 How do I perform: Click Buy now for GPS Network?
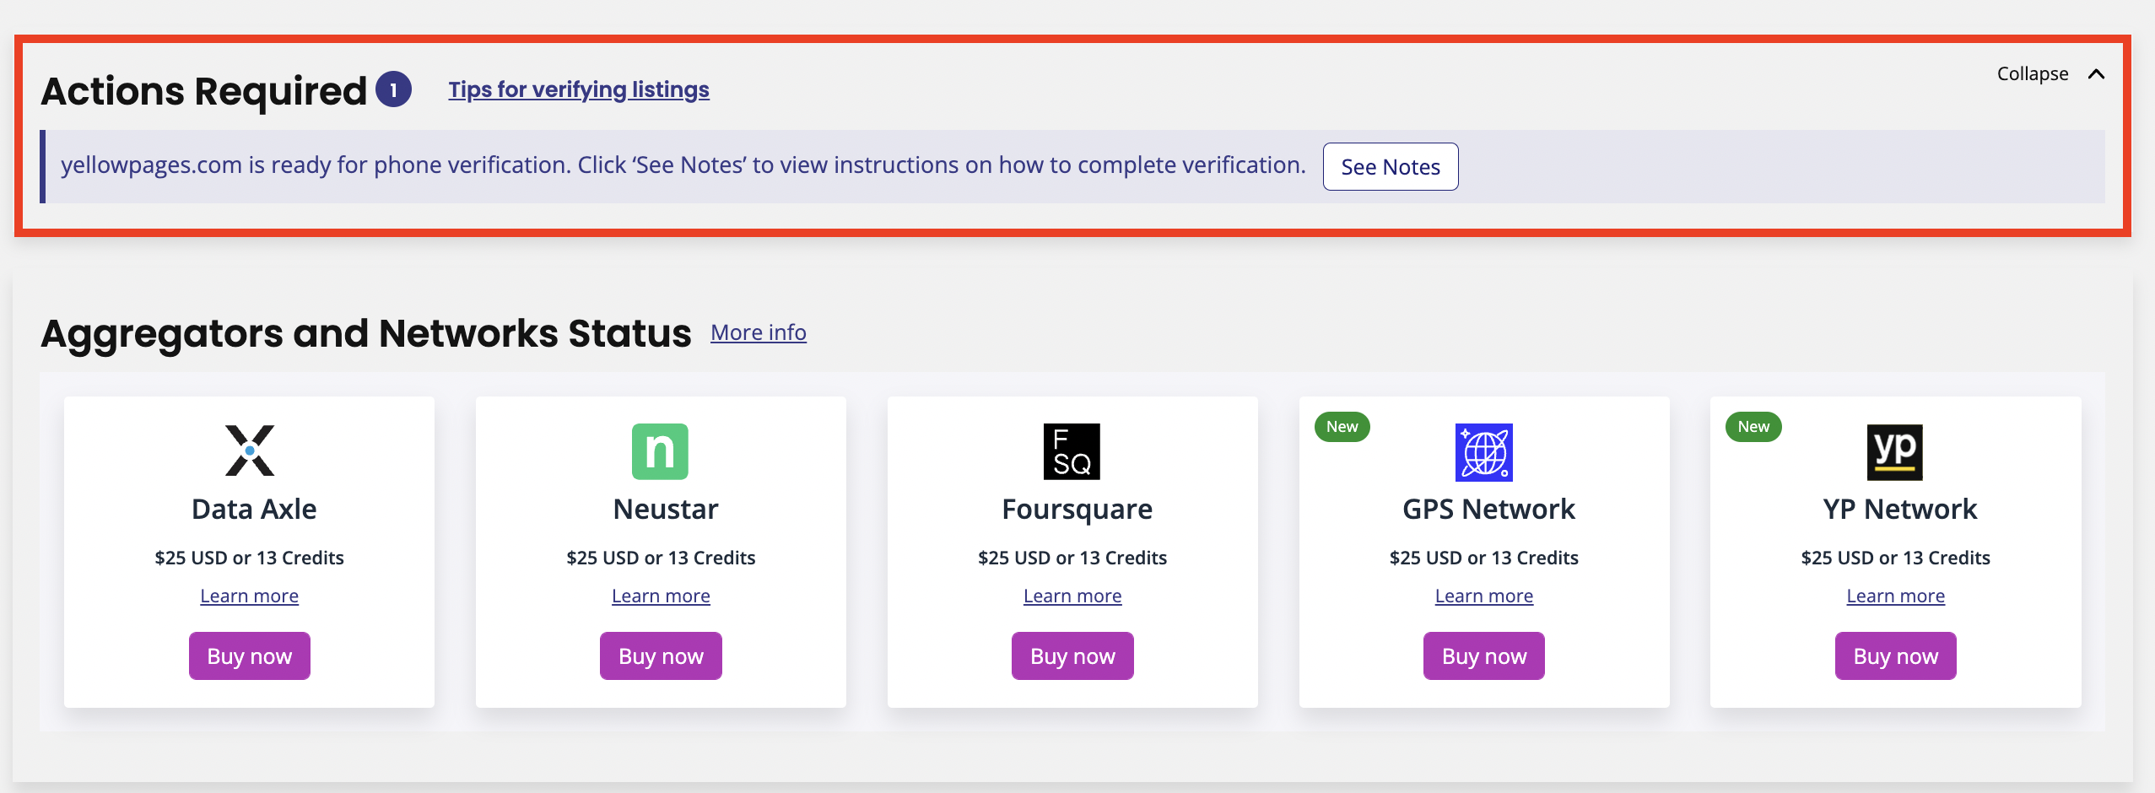(x=1484, y=656)
